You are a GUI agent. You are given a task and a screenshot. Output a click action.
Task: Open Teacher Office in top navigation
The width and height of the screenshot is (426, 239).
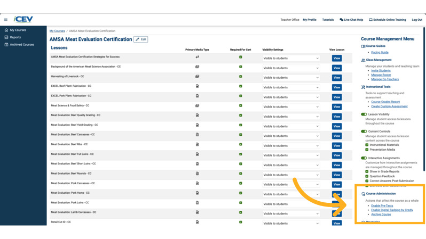coord(290,20)
